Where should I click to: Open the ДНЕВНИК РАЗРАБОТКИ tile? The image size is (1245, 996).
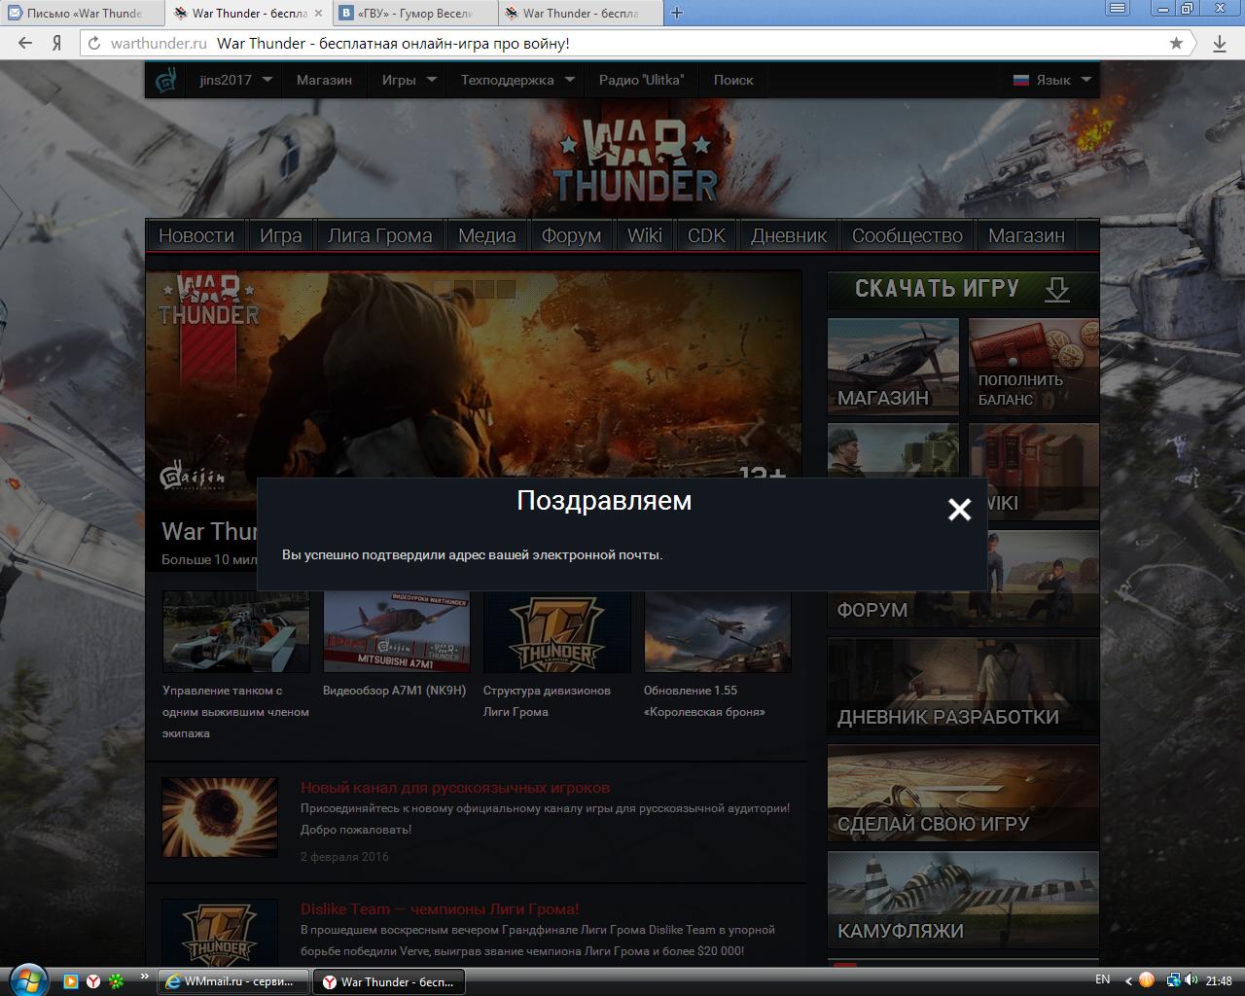963,686
